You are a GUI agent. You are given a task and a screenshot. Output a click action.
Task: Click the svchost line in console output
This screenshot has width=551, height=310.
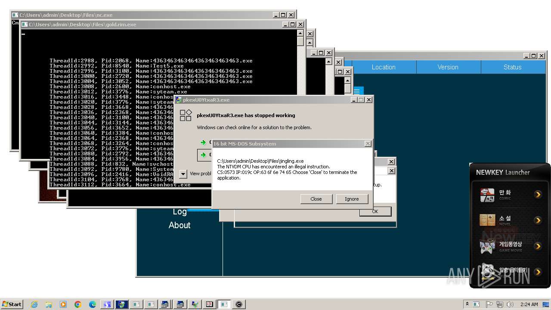click(x=111, y=164)
